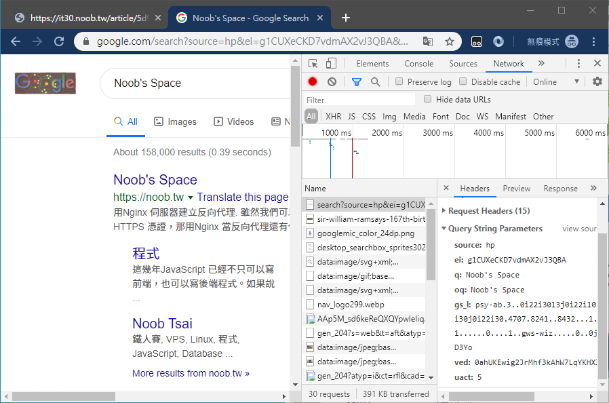Click Translate this page link

point(242,197)
